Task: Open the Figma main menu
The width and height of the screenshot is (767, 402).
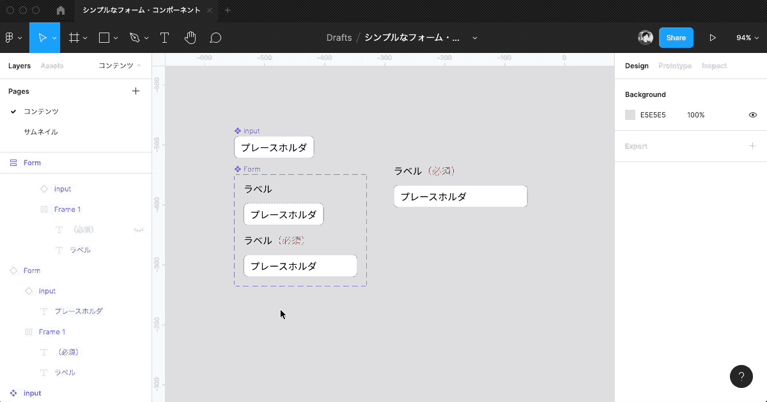Action: [12, 38]
